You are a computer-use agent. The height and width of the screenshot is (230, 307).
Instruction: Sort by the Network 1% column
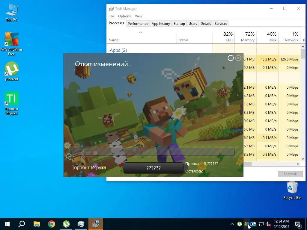[x=289, y=37]
